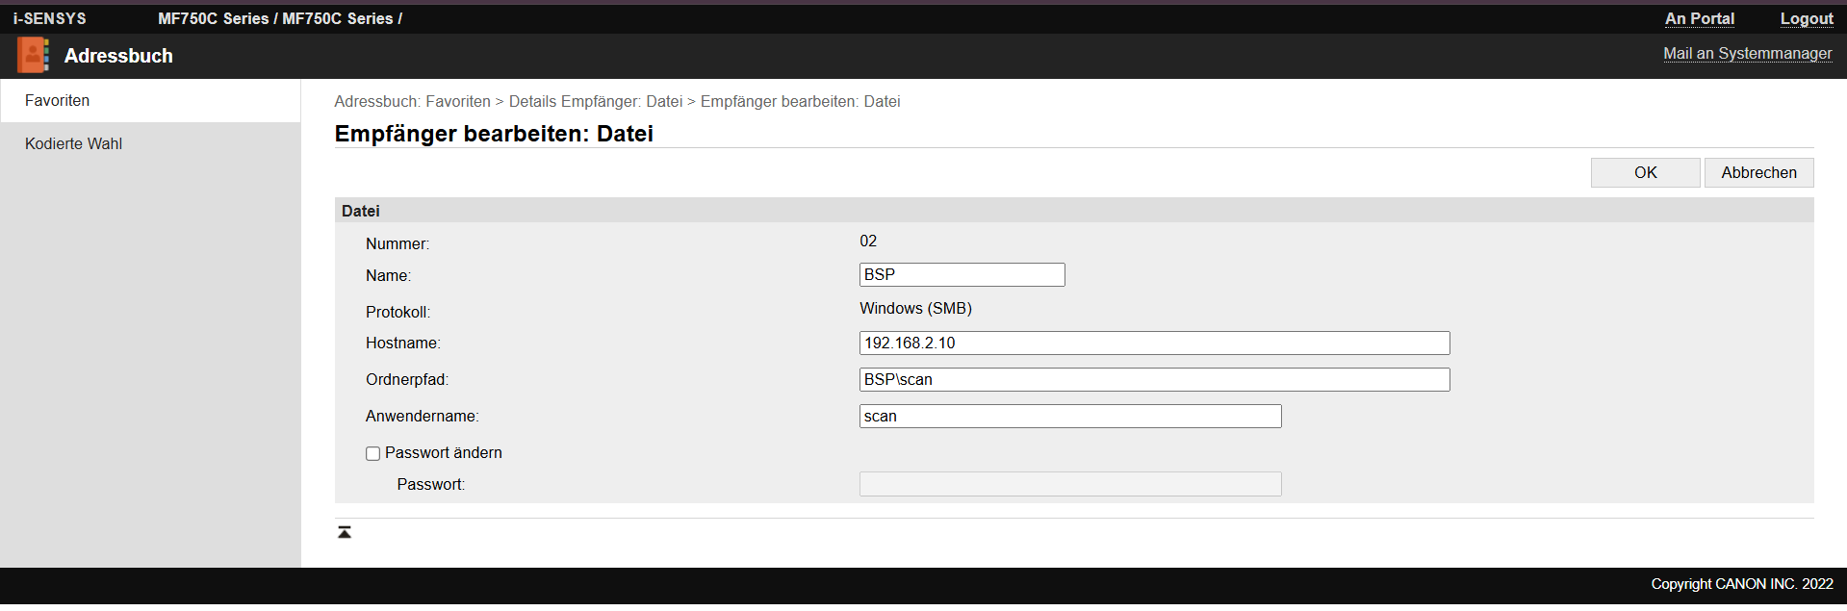Open Mail an Systemmanager link
Screen dimensions: 1847x611
(1747, 53)
